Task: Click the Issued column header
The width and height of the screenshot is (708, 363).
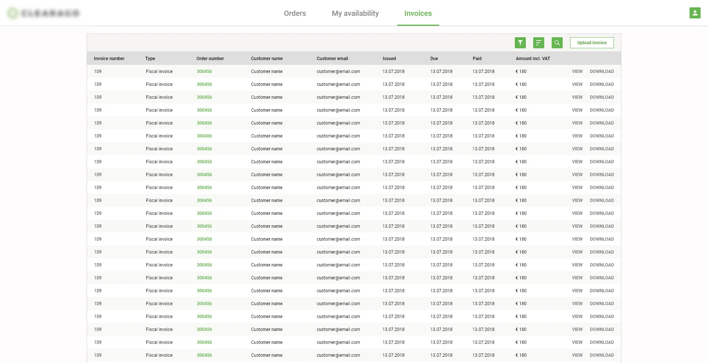Action: click(x=389, y=59)
